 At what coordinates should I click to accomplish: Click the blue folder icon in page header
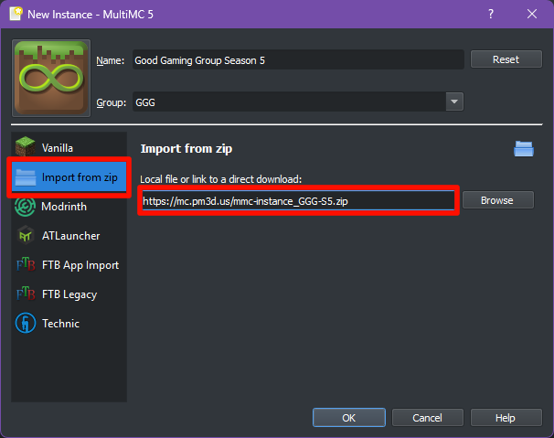pos(523,149)
